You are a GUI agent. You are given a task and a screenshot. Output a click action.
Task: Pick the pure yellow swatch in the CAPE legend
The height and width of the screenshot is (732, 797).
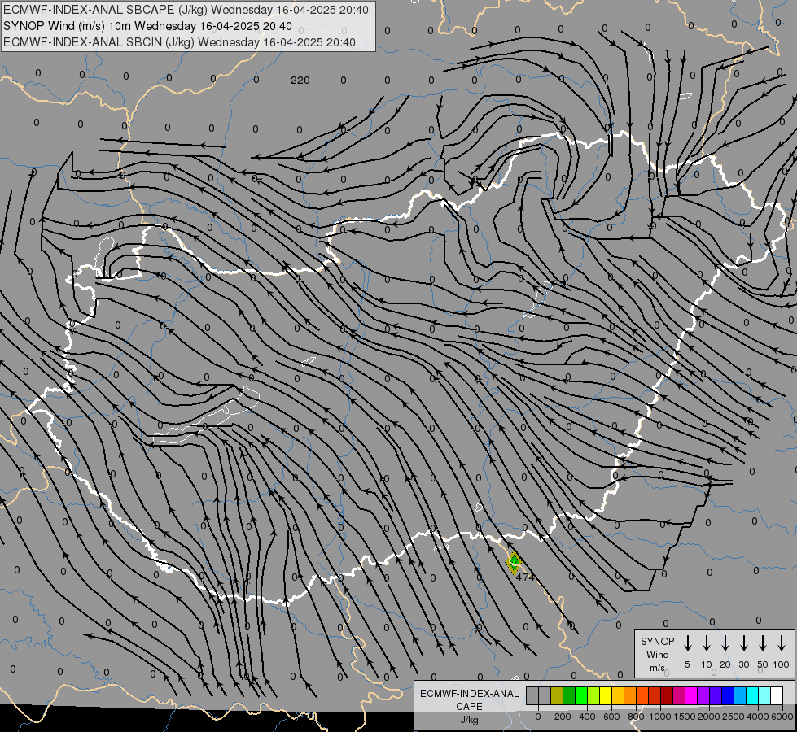(x=606, y=695)
